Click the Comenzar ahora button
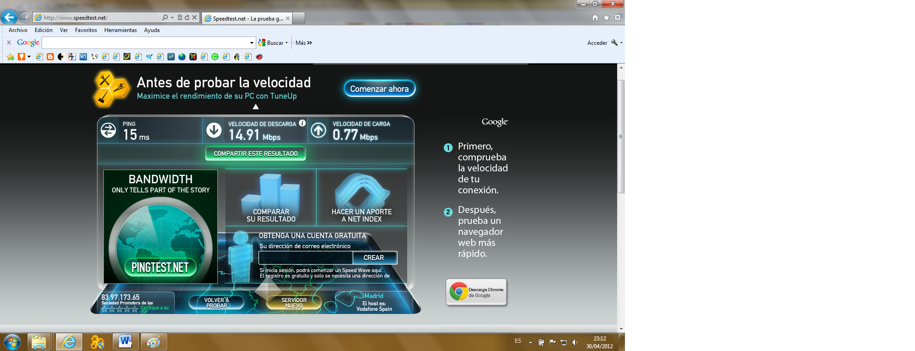 [379, 89]
